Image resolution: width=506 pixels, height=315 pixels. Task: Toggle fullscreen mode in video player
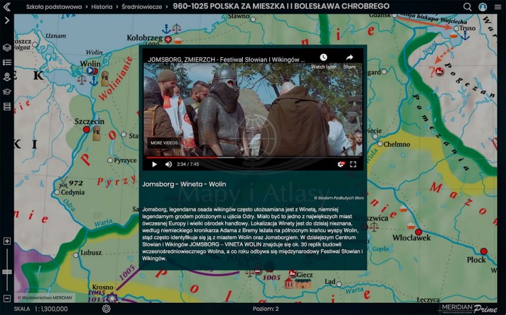(353, 164)
